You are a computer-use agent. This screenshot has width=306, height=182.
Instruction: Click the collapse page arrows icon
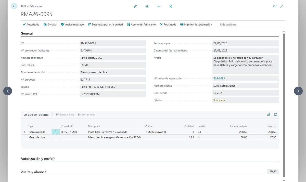coord(282,6)
